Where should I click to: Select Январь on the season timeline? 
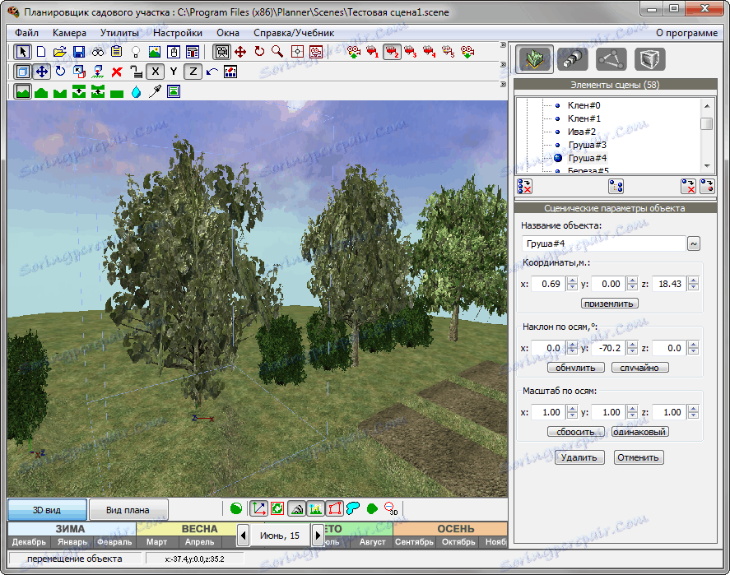[x=72, y=542]
